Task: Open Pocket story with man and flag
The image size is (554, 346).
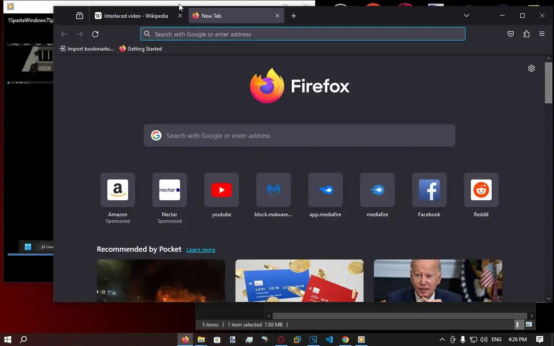Action: pos(438,281)
